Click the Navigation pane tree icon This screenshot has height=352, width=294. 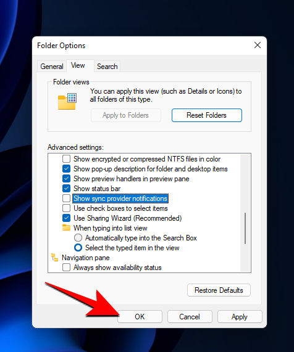[x=54, y=257]
